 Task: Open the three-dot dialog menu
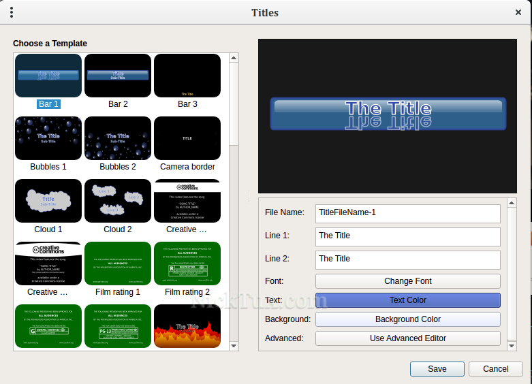[12, 12]
